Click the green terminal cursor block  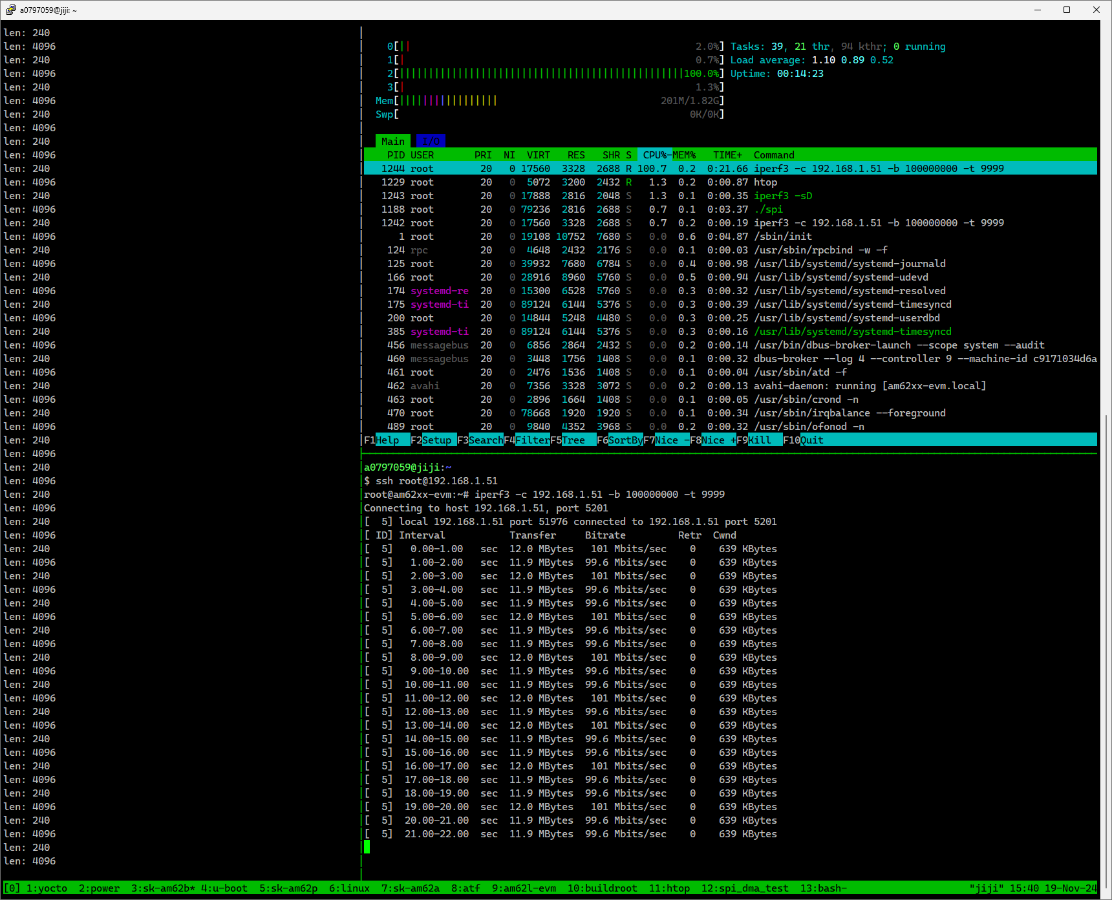367,847
